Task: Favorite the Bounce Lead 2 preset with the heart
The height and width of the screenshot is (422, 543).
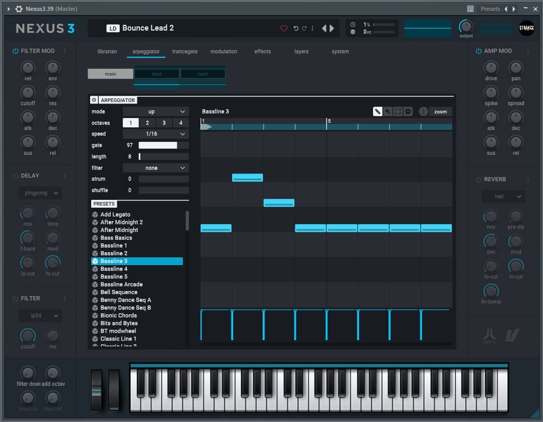Action: click(283, 28)
